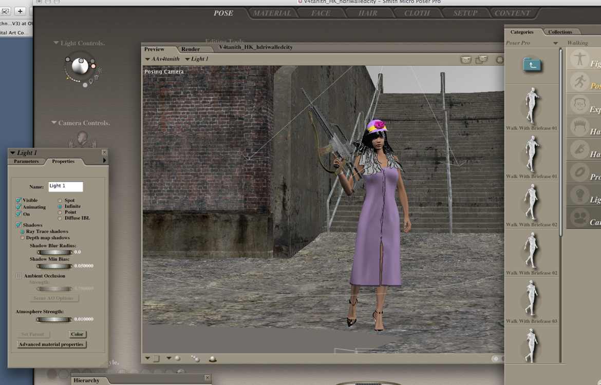The width and height of the screenshot is (601, 385).
Task: Select the Pose library category icon
Action: [581, 82]
